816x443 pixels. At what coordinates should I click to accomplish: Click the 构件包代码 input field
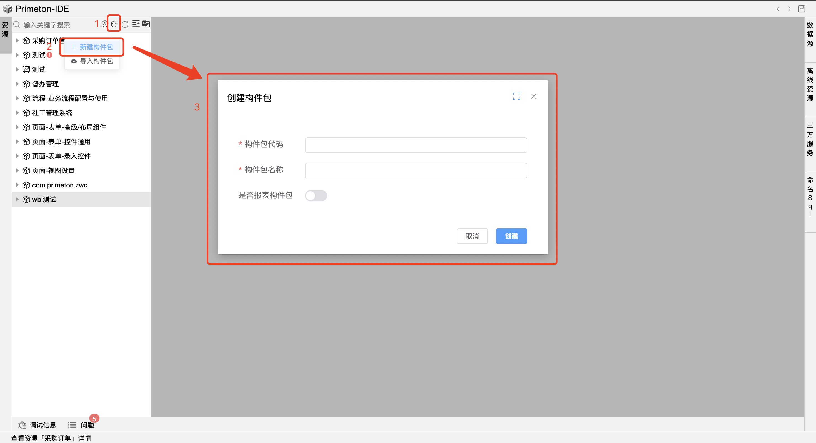(415, 145)
